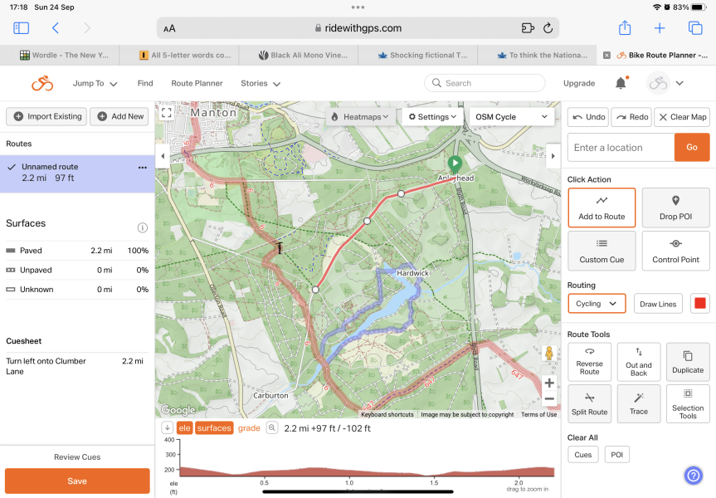The height and width of the screenshot is (498, 716).
Task: Save the route
Action: [77, 481]
